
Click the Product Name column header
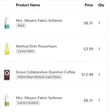pyautogui.click(x=28, y=5)
